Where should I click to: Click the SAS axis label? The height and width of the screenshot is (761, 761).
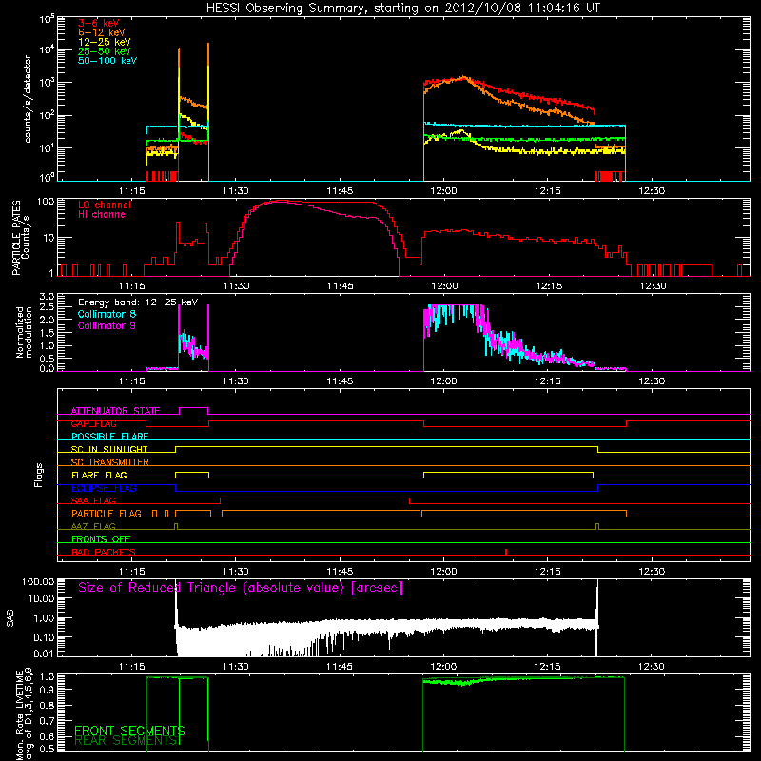[10, 617]
